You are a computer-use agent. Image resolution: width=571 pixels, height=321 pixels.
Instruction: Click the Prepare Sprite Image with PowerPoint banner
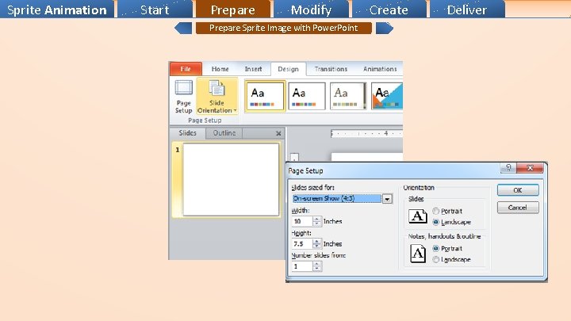284,28
